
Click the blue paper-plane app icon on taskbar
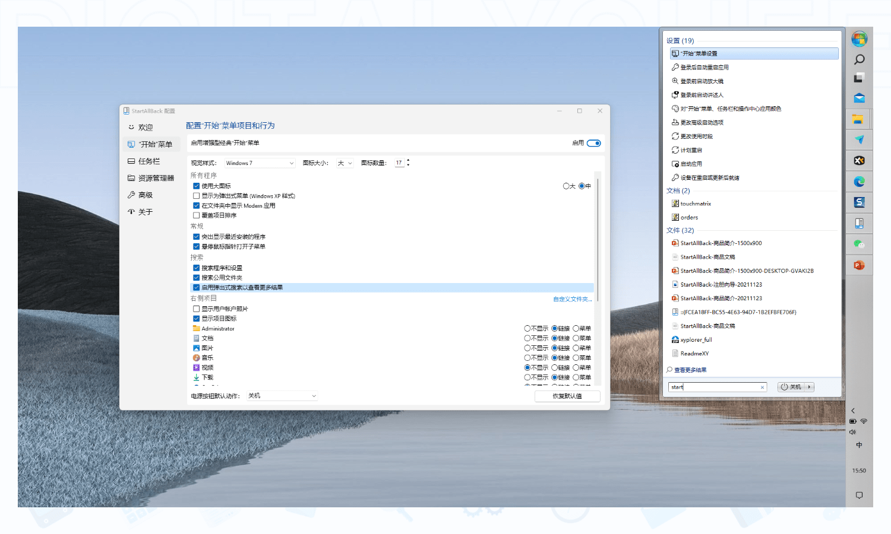859,139
